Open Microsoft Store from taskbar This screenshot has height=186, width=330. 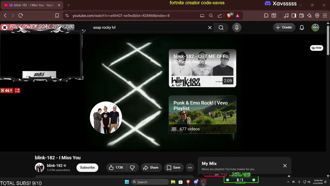pos(180,182)
